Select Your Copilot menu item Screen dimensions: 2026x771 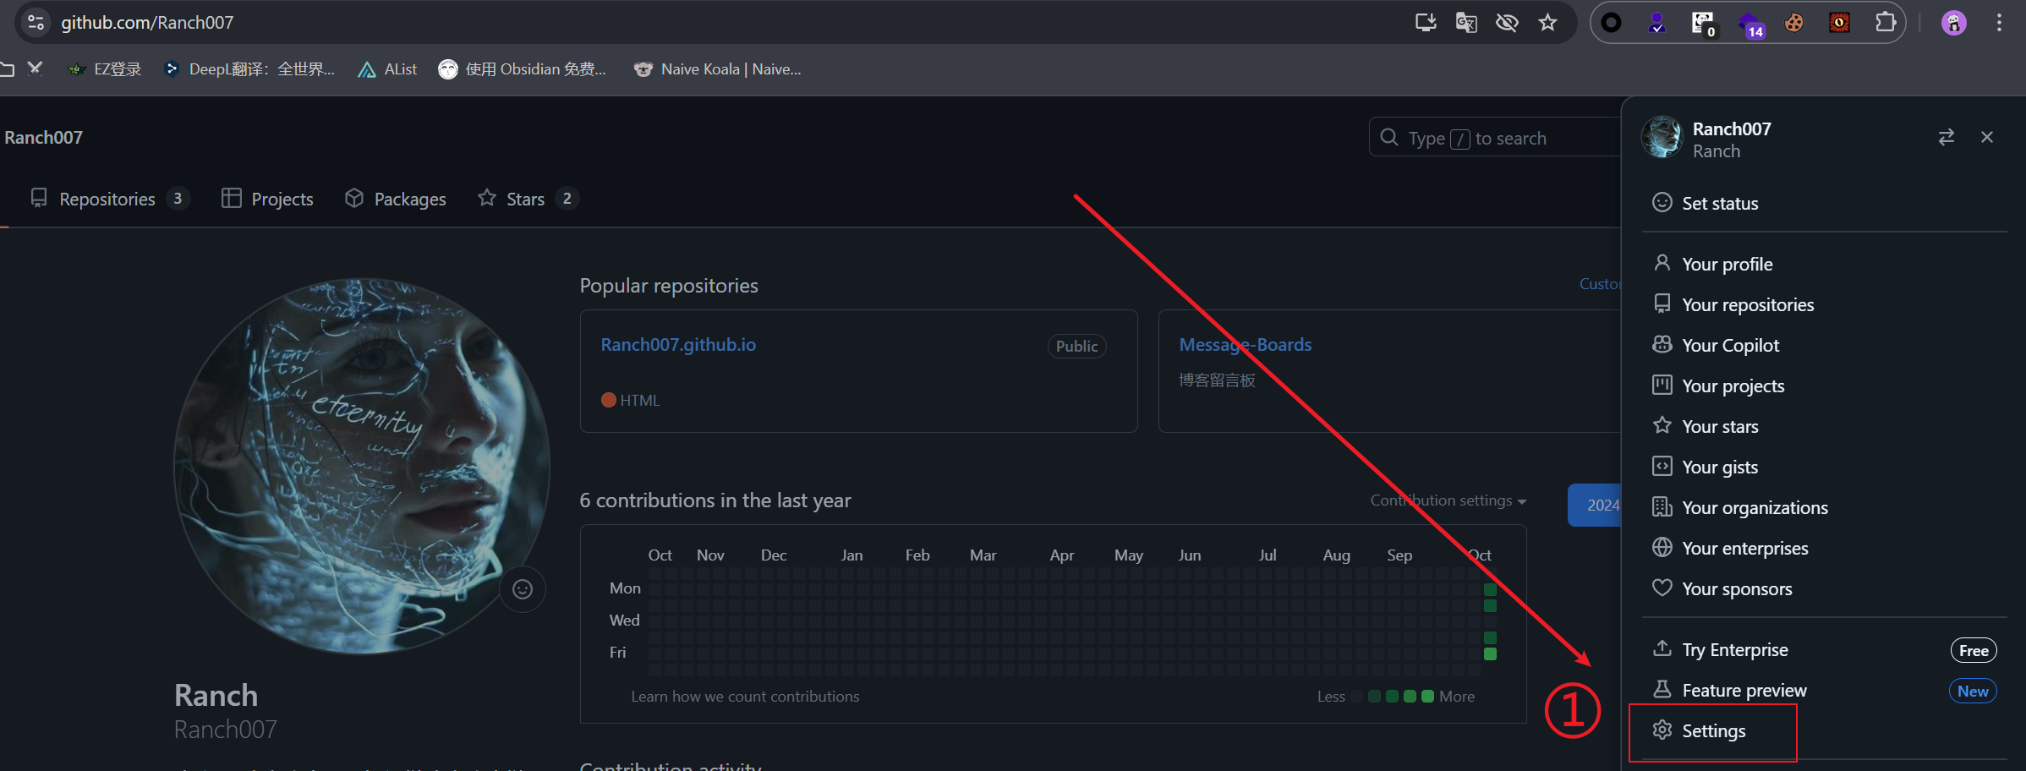pyautogui.click(x=1730, y=346)
